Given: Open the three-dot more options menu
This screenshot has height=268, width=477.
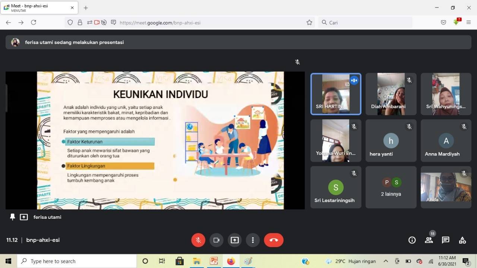Looking at the screenshot, I should [x=253, y=240].
